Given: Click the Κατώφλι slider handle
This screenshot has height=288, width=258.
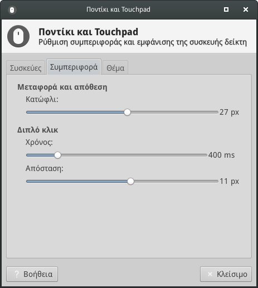Looking at the screenshot, I should tap(127, 112).
